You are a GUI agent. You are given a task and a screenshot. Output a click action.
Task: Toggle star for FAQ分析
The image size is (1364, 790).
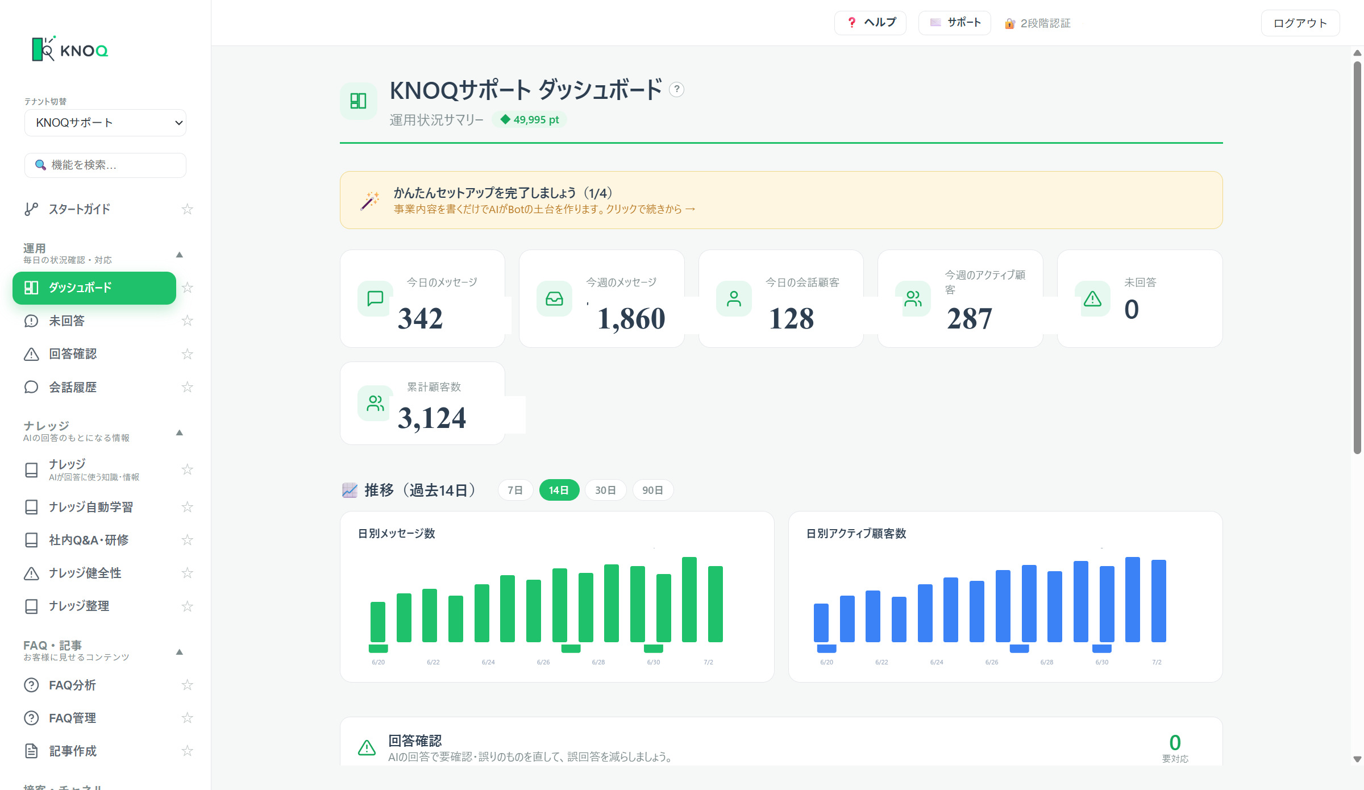187,685
